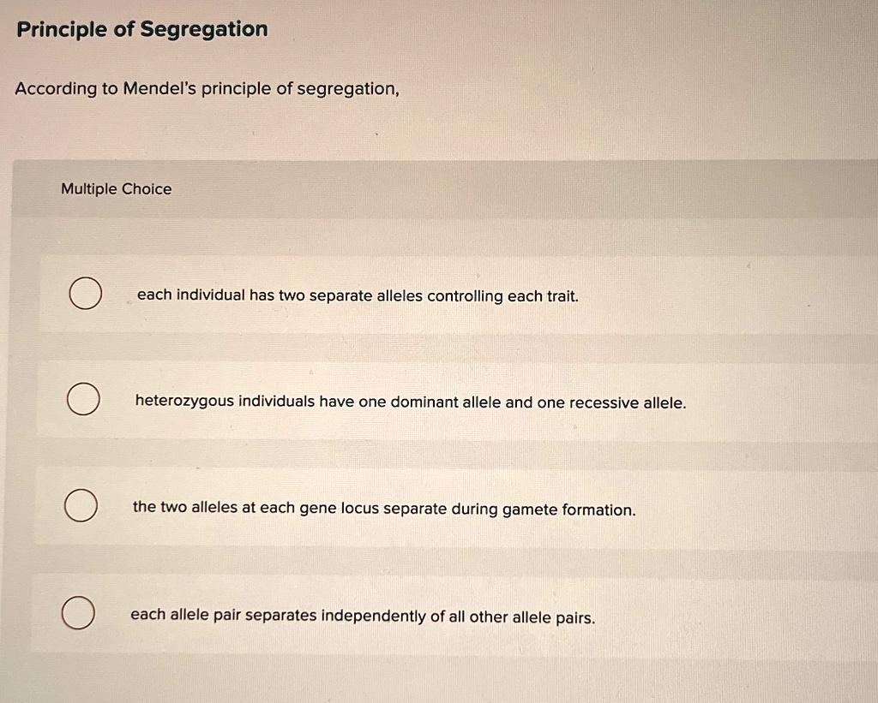The width and height of the screenshot is (878, 703).
Task: Click the 'Principle of Segregation' heading
Action: 140,28
